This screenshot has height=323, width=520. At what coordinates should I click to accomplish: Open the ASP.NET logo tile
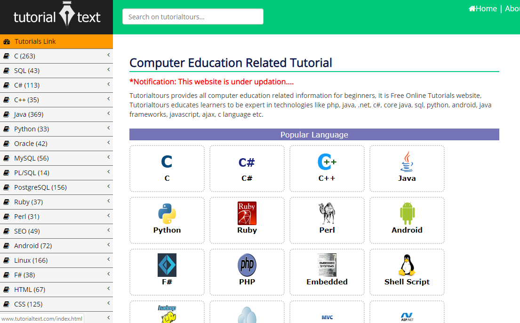[x=407, y=317]
